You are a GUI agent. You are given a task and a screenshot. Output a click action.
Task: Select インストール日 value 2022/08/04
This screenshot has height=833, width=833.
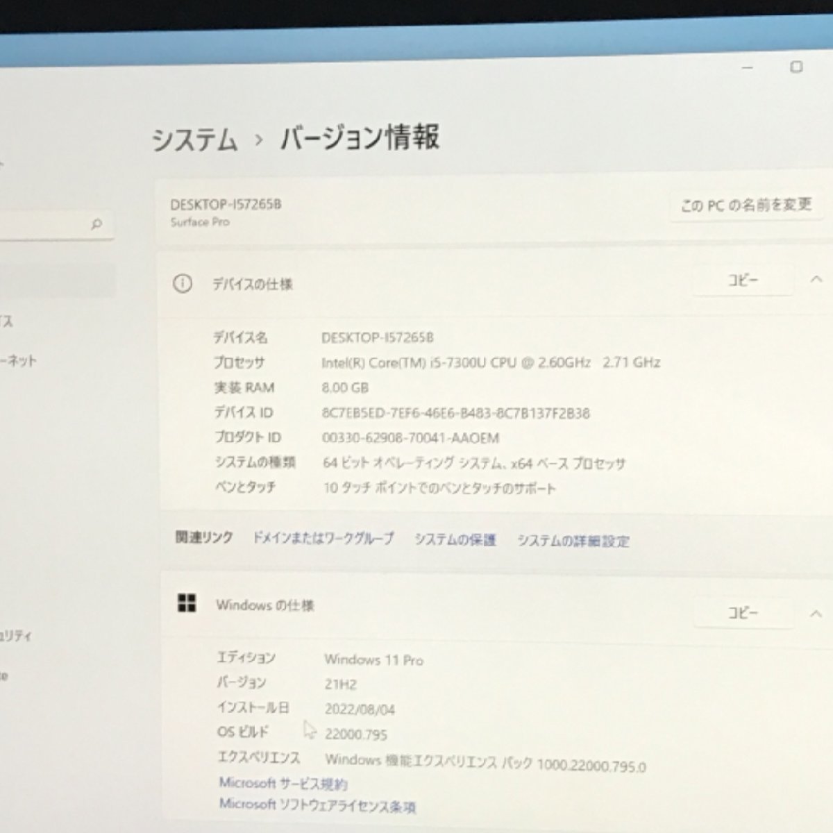360,709
